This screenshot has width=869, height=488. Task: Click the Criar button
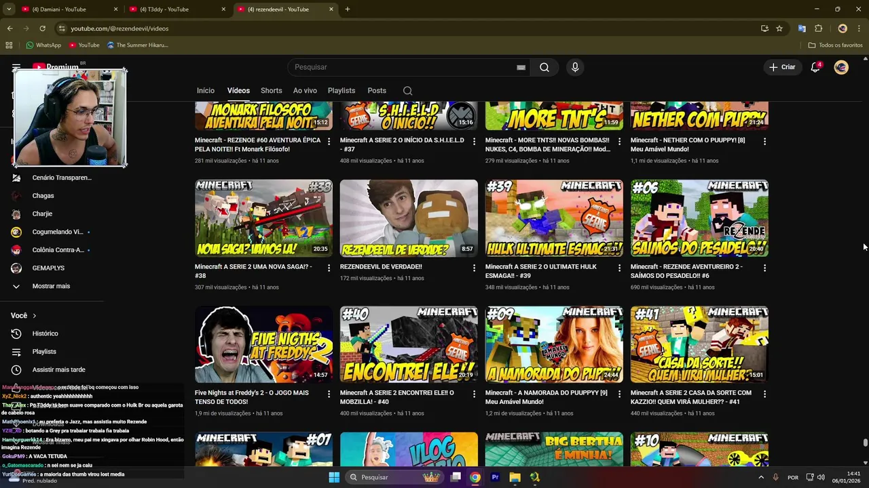tap(781, 67)
